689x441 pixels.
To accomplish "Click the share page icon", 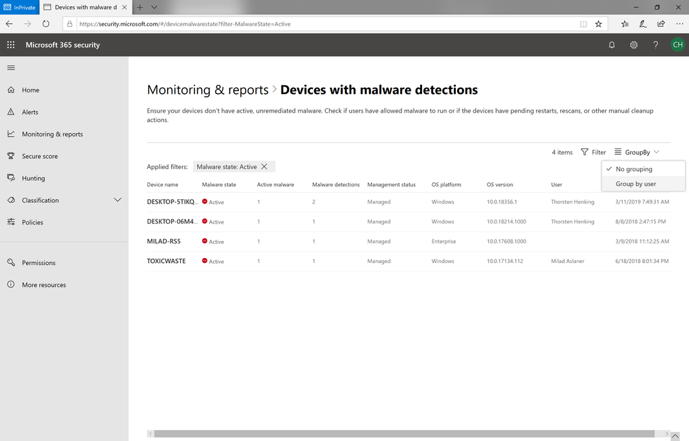I will coord(661,24).
